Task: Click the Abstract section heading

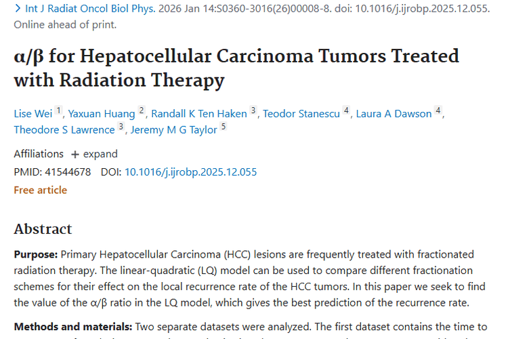Action: [x=43, y=228]
